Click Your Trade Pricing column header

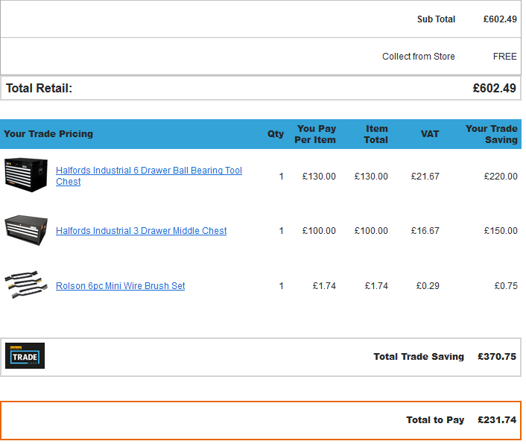pyautogui.click(x=48, y=134)
